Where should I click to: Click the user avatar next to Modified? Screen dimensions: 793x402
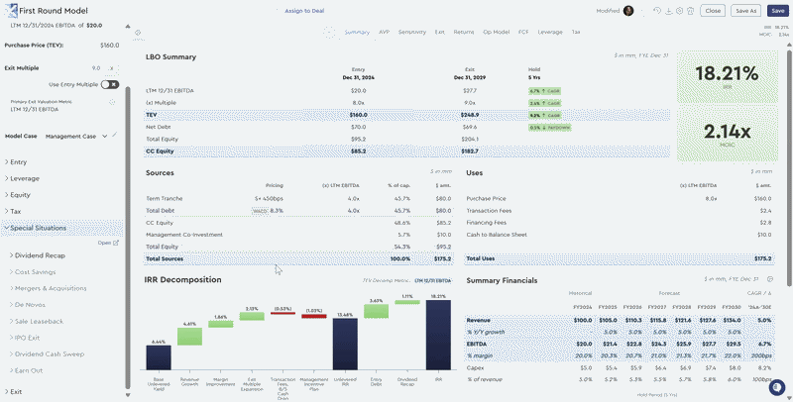click(628, 11)
